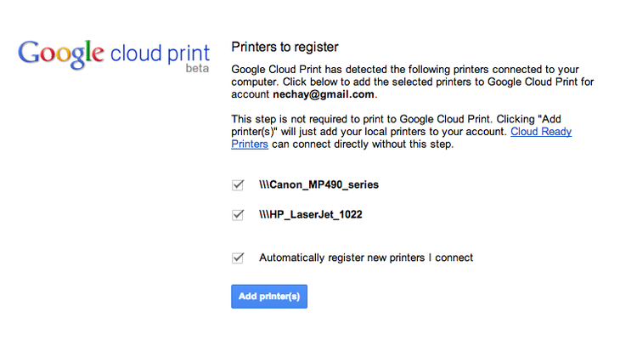Screen dimensions: 620x340
Task: Click the word "account" before the email
Action: click(x=251, y=94)
